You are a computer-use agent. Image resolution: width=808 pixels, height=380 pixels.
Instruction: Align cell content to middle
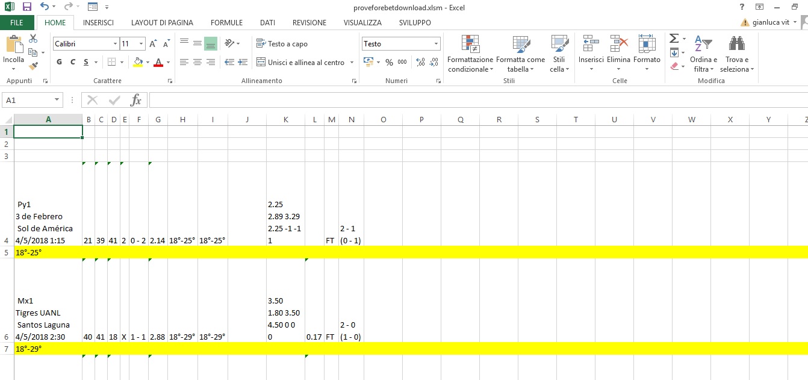[x=197, y=43]
